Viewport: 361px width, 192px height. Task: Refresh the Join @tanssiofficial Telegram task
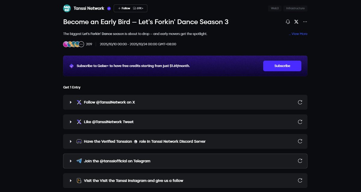[300, 161]
